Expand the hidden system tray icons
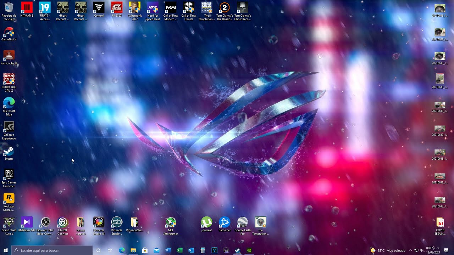Viewport: 454px width, 255px height. [411, 250]
